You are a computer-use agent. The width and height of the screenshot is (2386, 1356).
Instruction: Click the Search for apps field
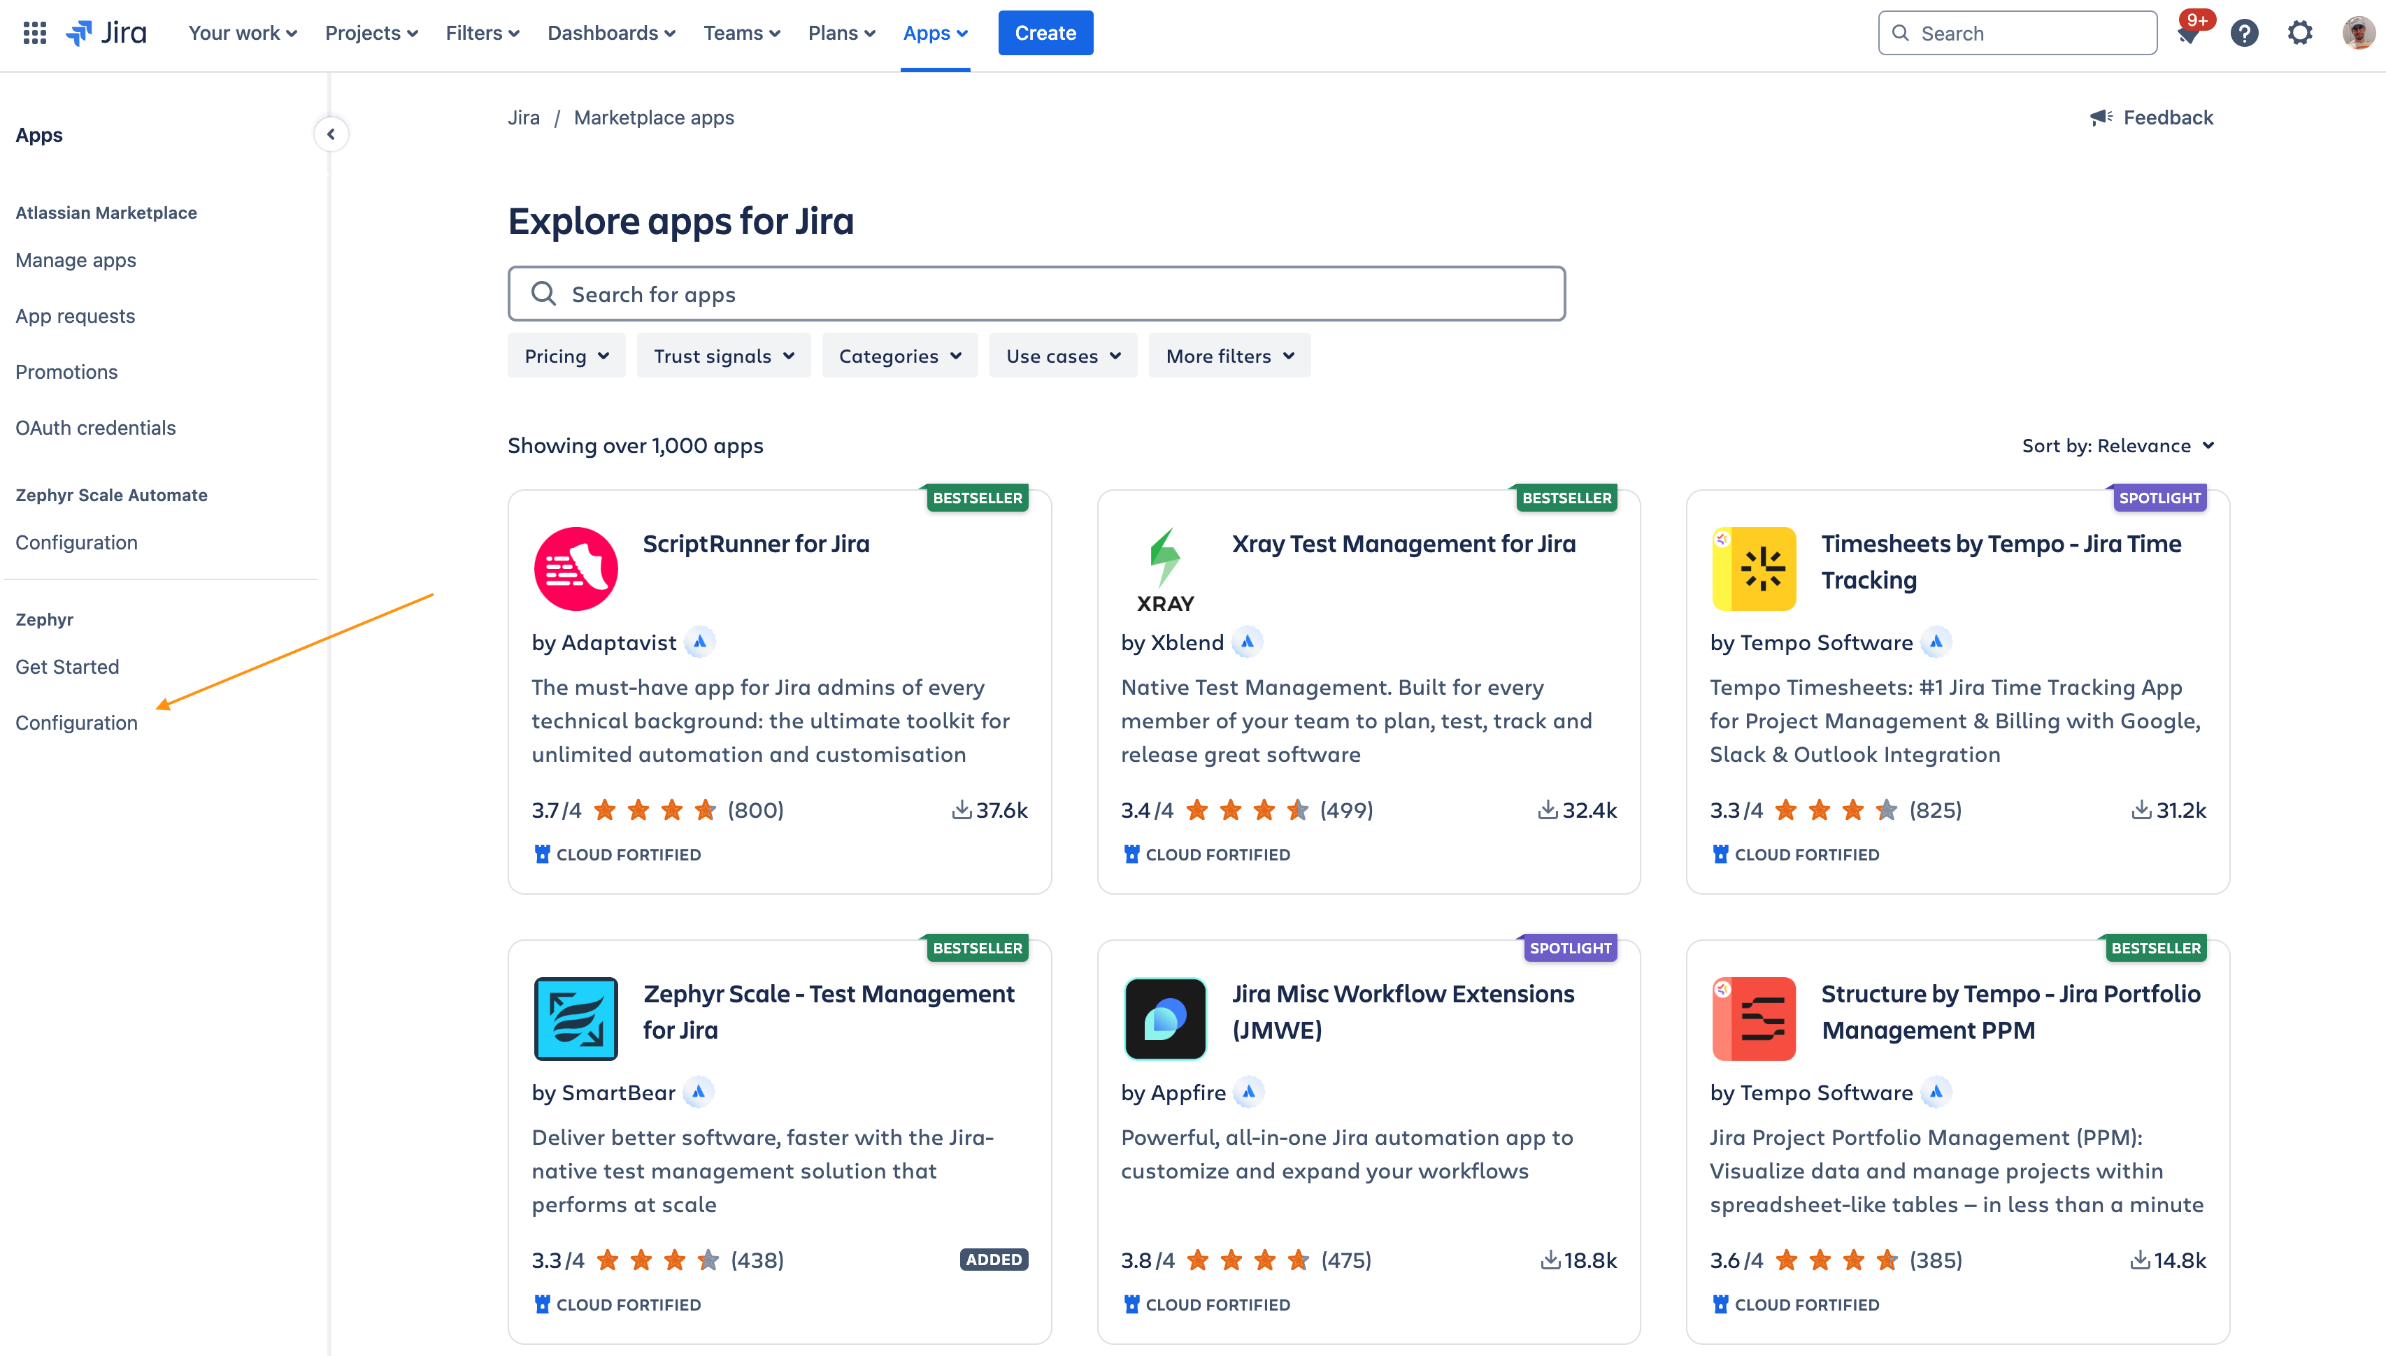(x=1036, y=294)
